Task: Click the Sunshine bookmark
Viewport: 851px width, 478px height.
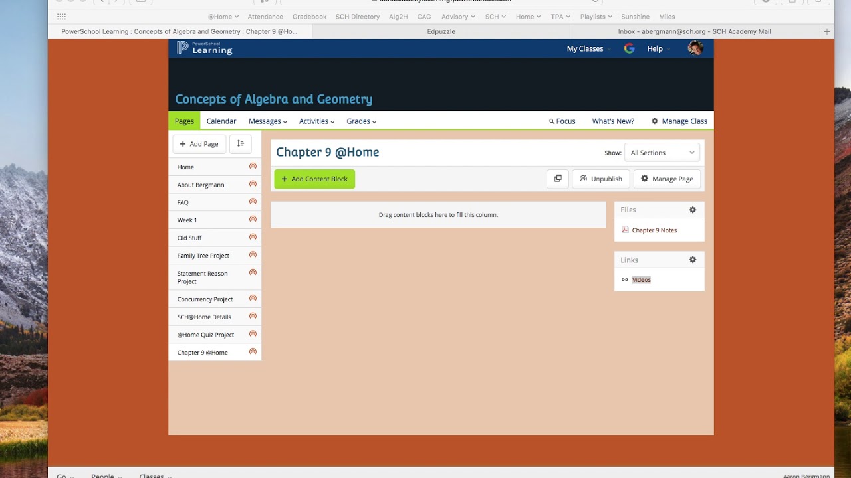Action: pyautogui.click(x=636, y=17)
